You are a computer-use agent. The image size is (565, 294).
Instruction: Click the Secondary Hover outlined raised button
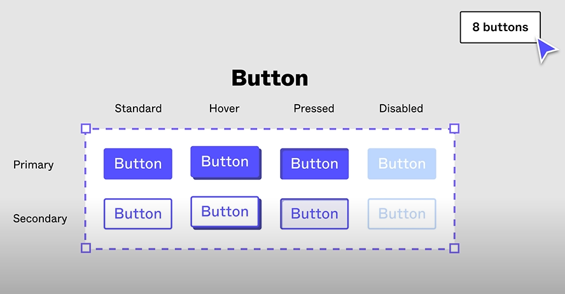click(x=226, y=213)
